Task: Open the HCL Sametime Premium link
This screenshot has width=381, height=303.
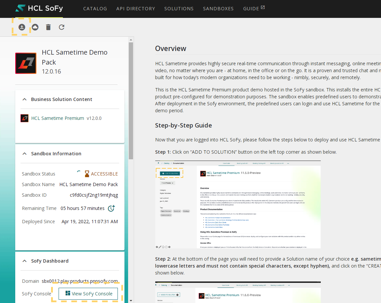Action: pos(58,118)
